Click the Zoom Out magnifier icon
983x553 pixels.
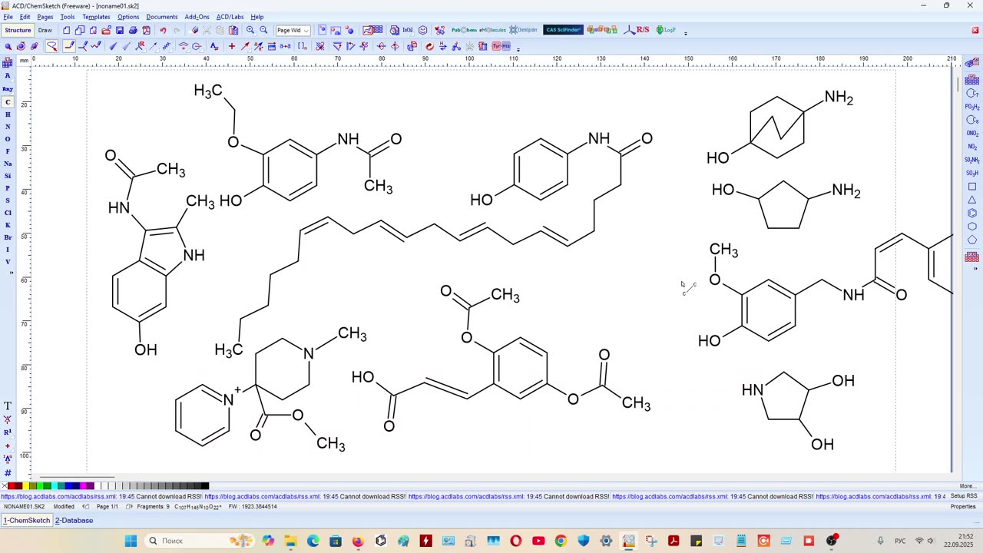coord(263,30)
